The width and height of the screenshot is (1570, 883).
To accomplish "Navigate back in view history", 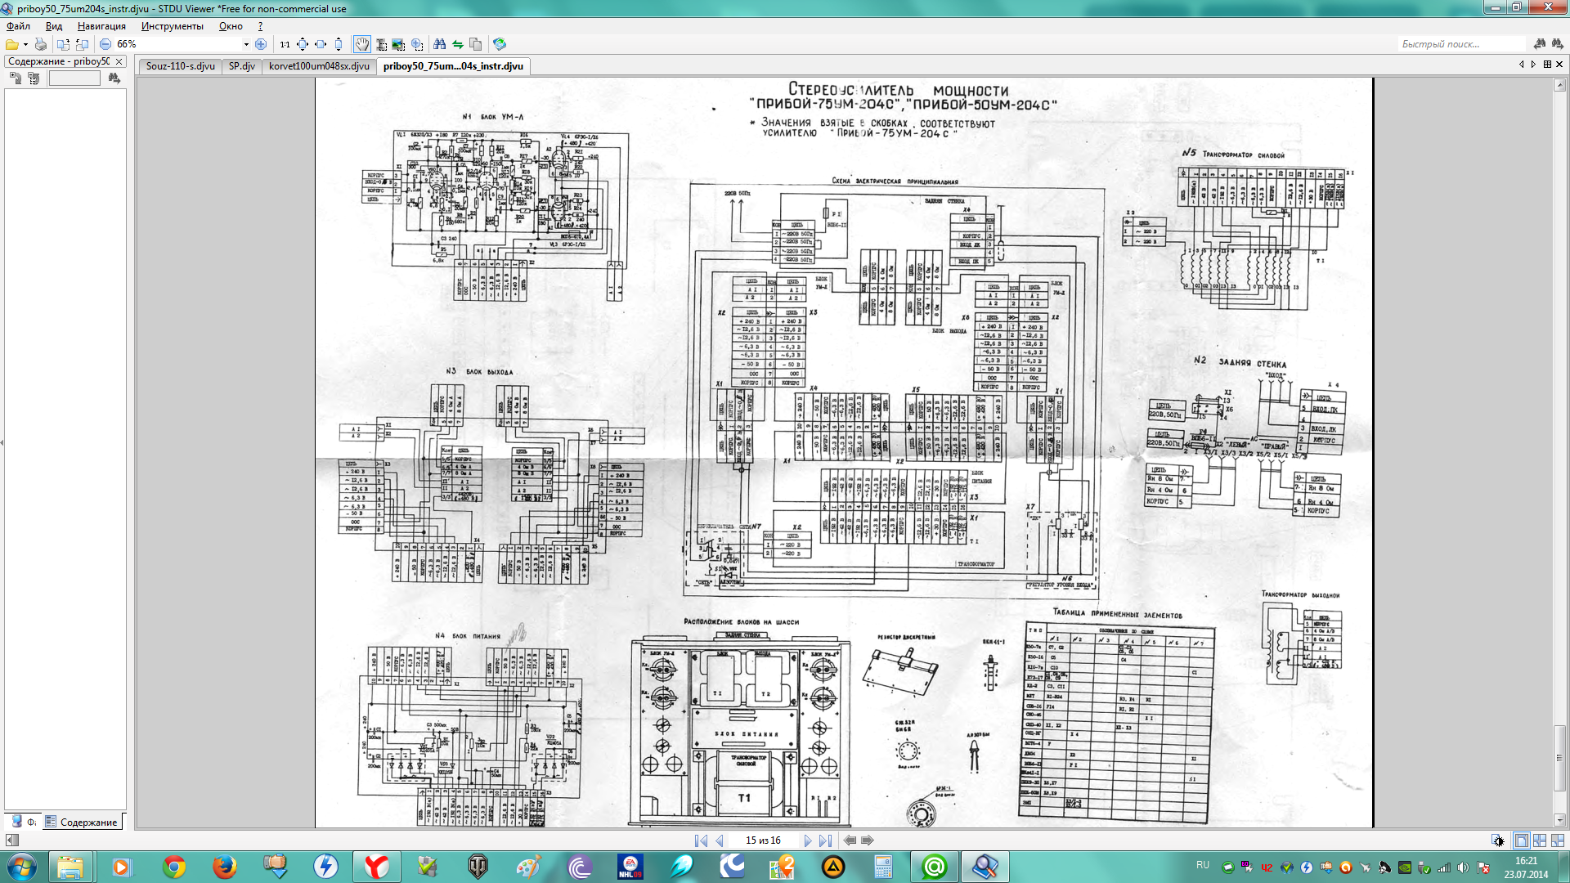I will tap(850, 840).
